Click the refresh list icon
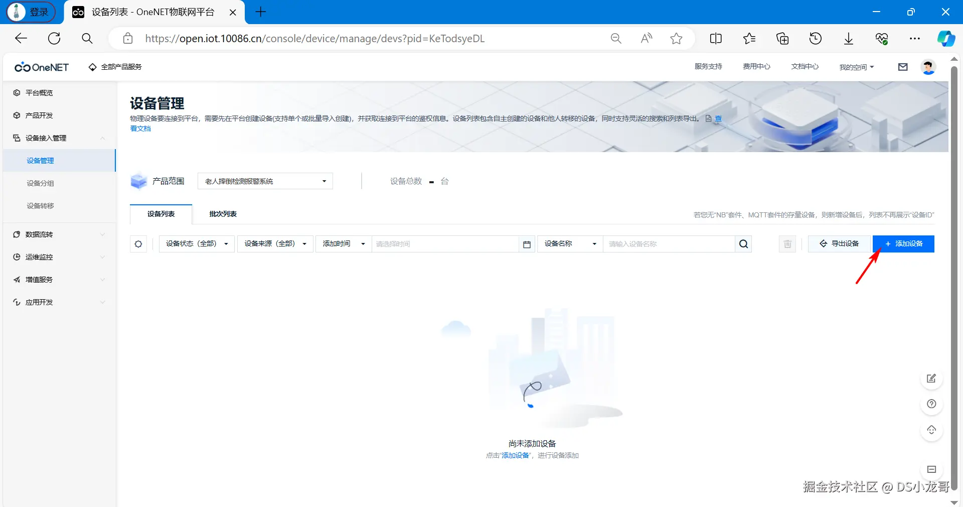963x507 pixels. [x=138, y=244]
